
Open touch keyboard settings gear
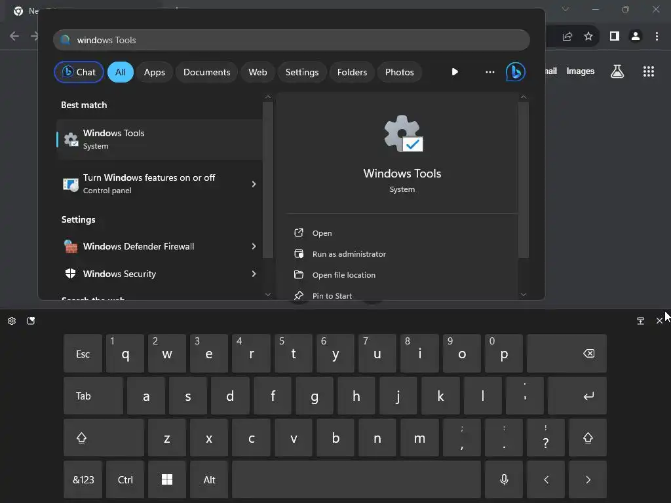(x=12, y=321)
